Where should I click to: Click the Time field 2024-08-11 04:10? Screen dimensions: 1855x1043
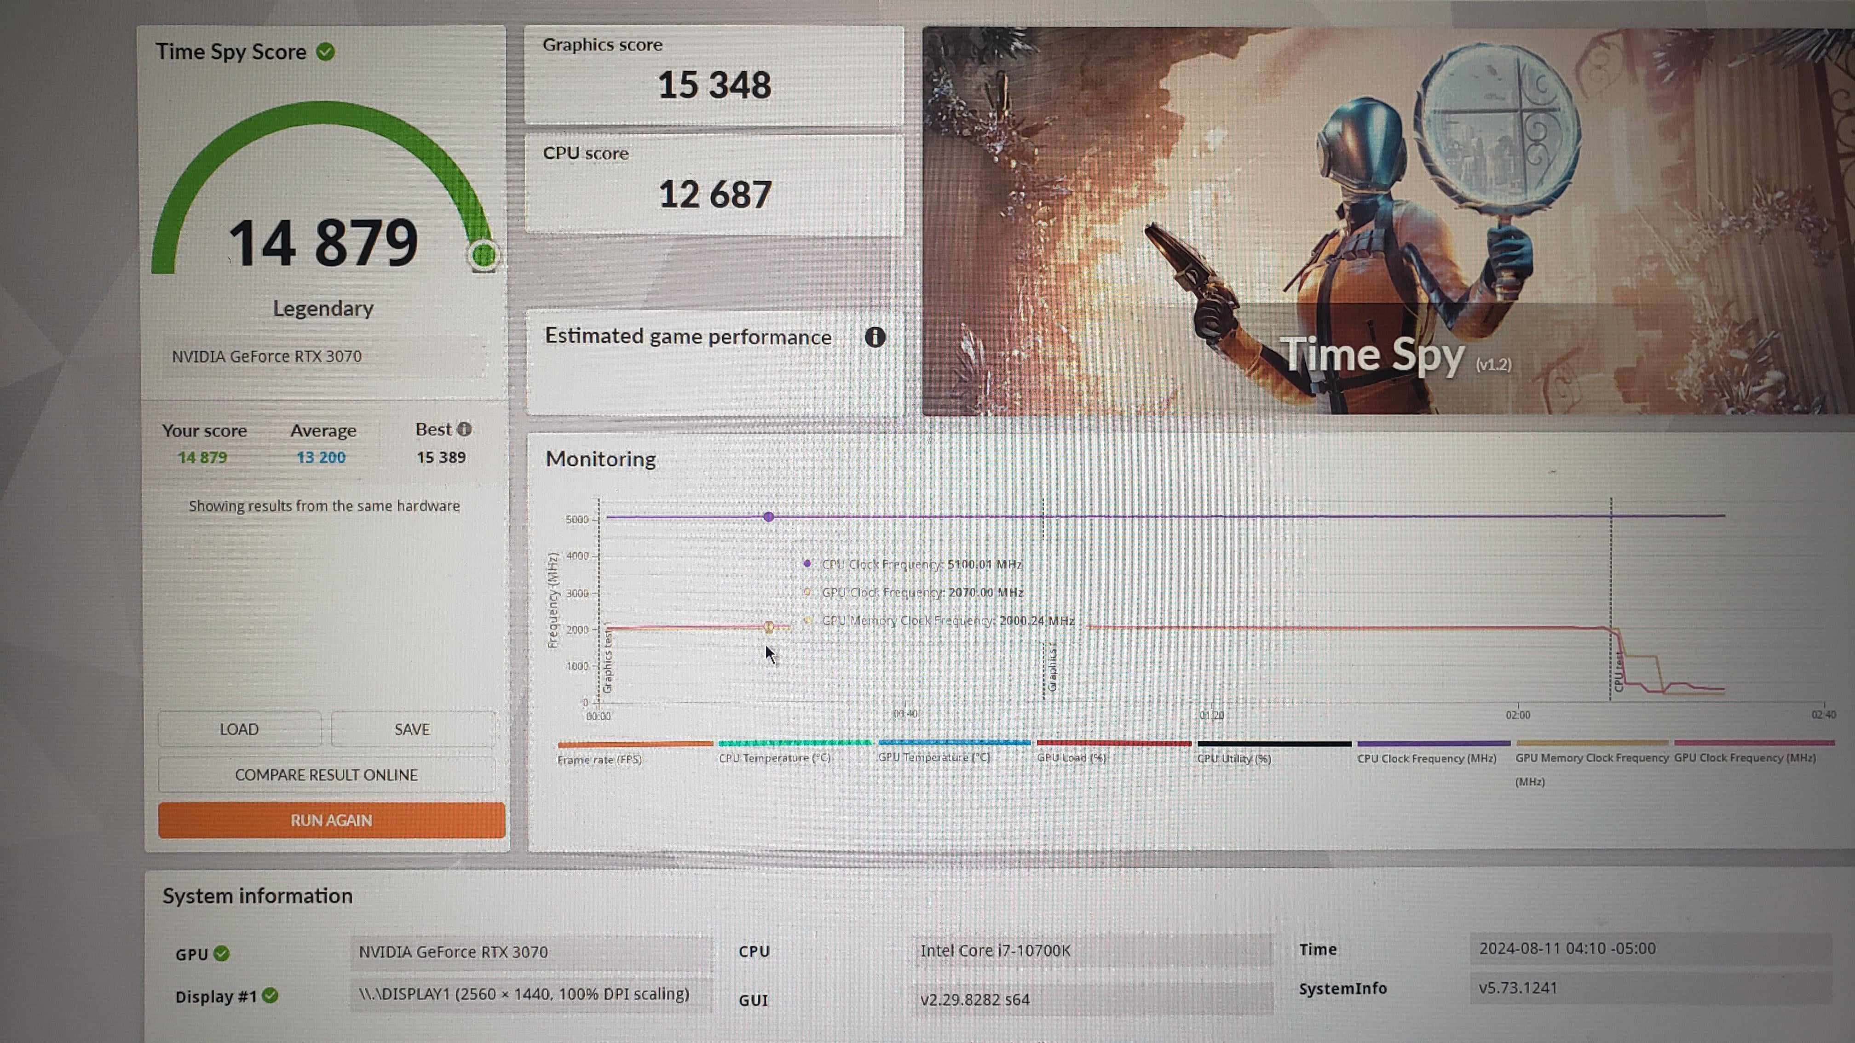point(1650,949)
